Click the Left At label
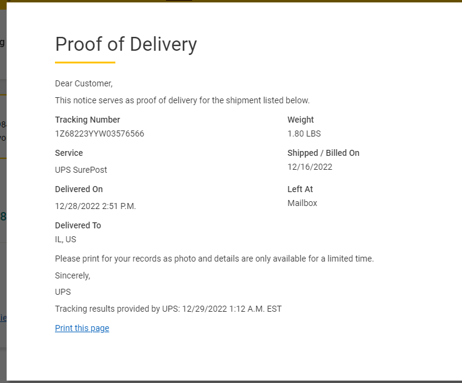 [x=300, y=189]
